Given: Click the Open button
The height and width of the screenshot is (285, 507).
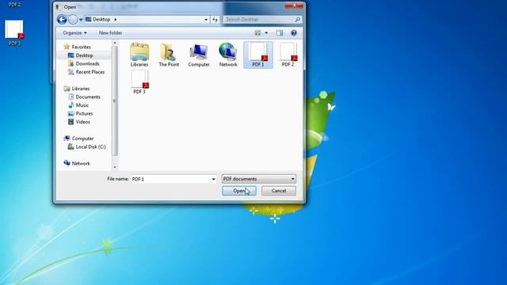Looking at the screenshot, I should [x=239, y=191].
